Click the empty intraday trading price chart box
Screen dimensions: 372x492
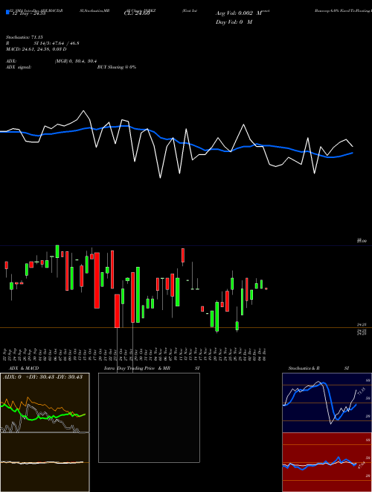(149, 417)
